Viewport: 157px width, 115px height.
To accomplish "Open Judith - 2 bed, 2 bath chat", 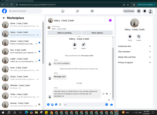I will pyautogui.click(x=21, y=60).
